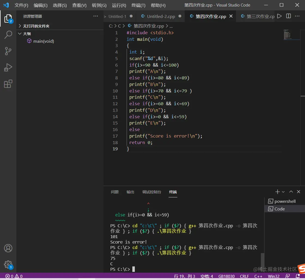Click the notification bell in status bar
This screenshot has height=280, width=305.
tap(297, 276)
